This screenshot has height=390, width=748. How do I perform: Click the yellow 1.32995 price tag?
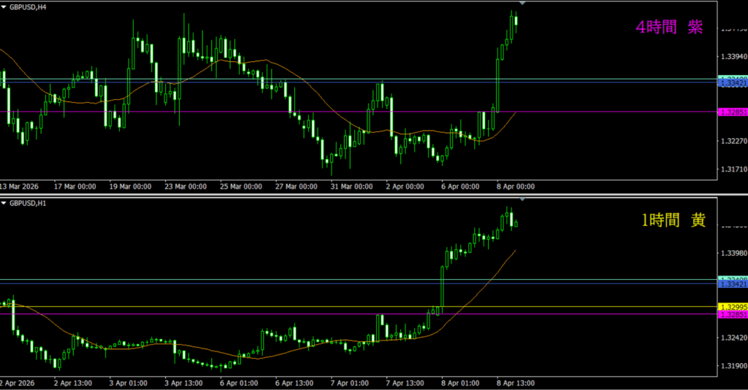tap(733, 306)
